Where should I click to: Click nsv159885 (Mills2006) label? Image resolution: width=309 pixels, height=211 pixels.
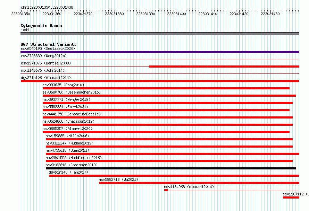click(67, 136)
